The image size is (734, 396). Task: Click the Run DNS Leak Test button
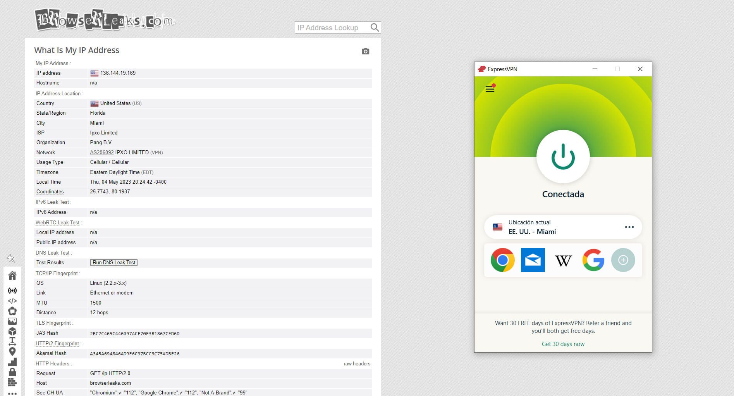tap(114, 262)
